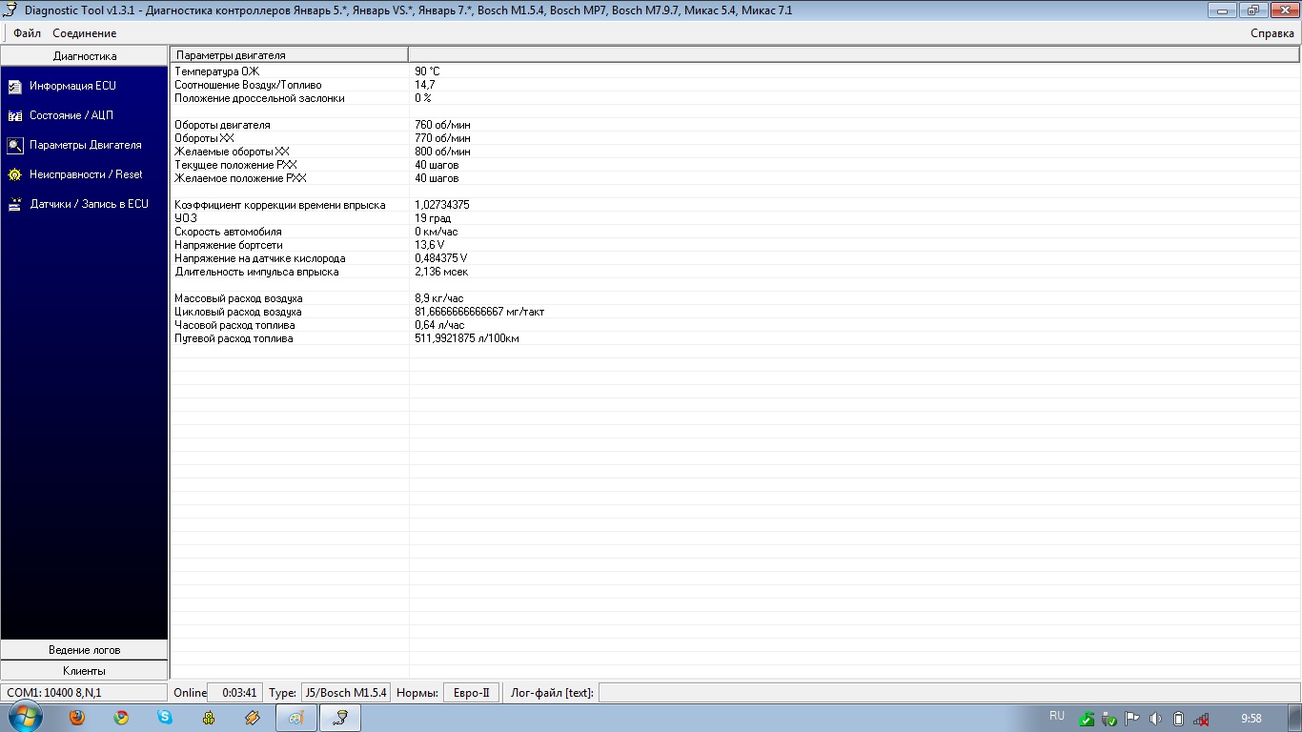Click the 770 об/мин value
Screen dimensions: 1302x732
[x=442, y=138]
